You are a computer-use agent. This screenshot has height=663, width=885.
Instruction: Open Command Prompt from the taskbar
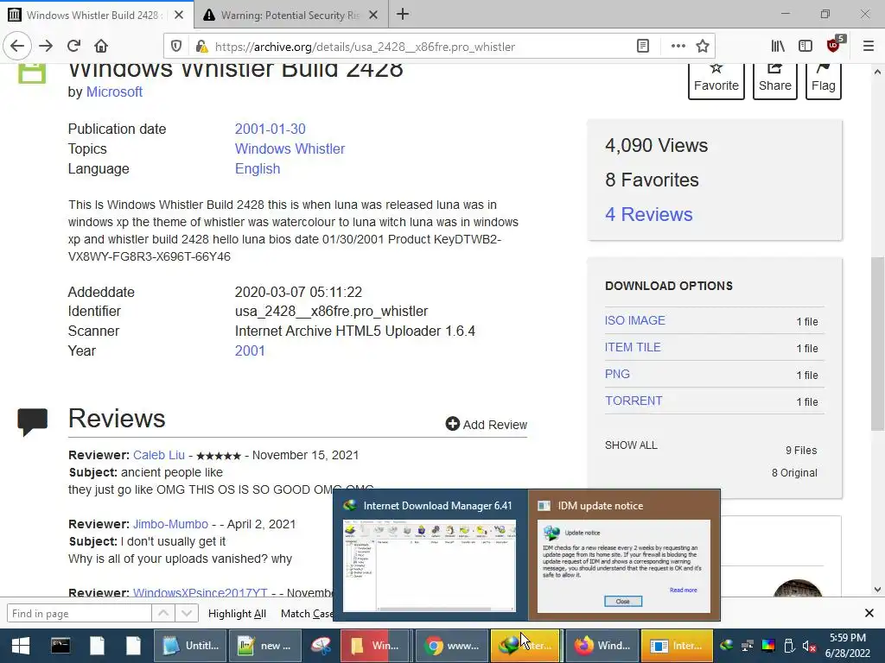(x=60, y=646)
